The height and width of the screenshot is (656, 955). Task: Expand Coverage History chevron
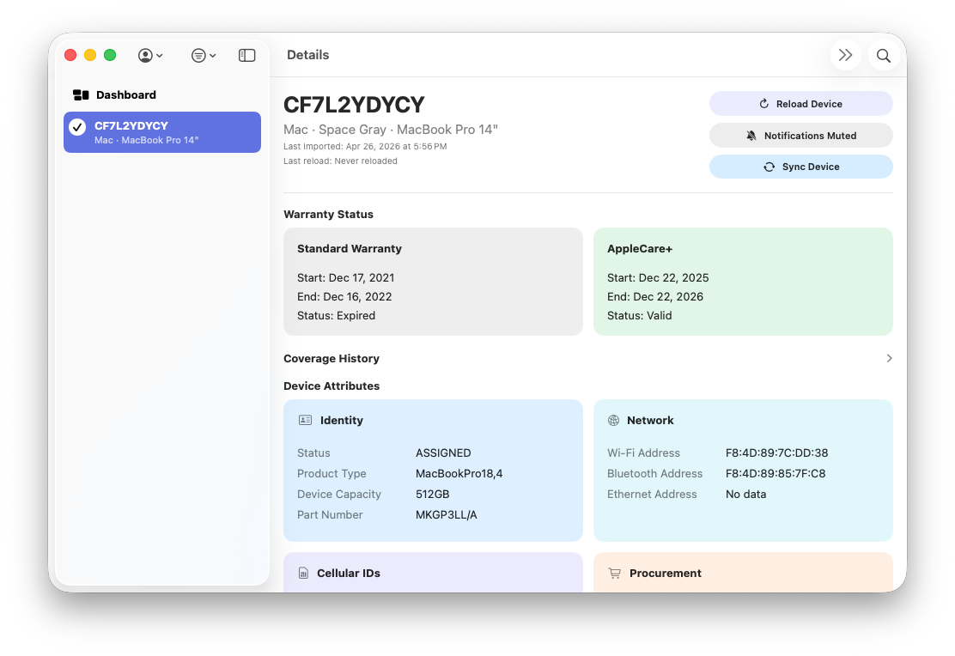click(x=889, y=358)
